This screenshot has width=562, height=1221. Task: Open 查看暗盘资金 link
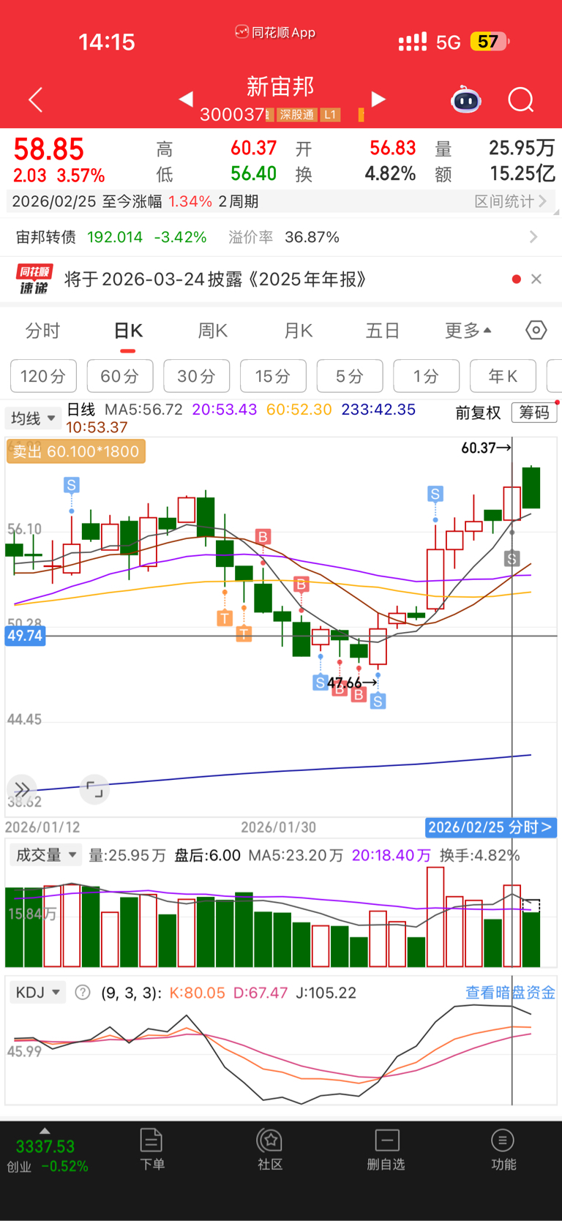511,993
